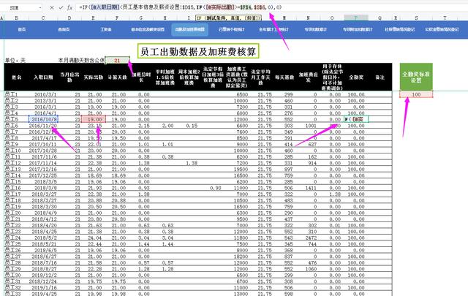Viewport: 468px width, 296px height.
Task: Open the 社保缴纳情况登记 navigation button
Action: click(x=400, y=29)
